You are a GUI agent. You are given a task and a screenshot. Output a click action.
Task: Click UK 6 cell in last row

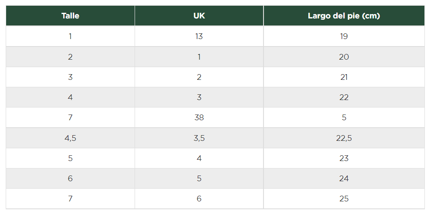click(x=199, y=198)
